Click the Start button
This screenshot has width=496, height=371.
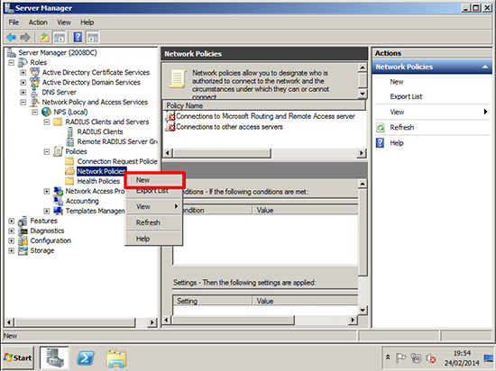(18, 358)
